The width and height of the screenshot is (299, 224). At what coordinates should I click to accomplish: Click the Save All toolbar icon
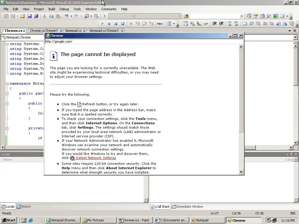point(36,16)
